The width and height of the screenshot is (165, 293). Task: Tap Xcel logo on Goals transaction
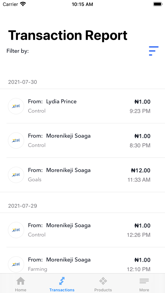(x=16, y=175)
